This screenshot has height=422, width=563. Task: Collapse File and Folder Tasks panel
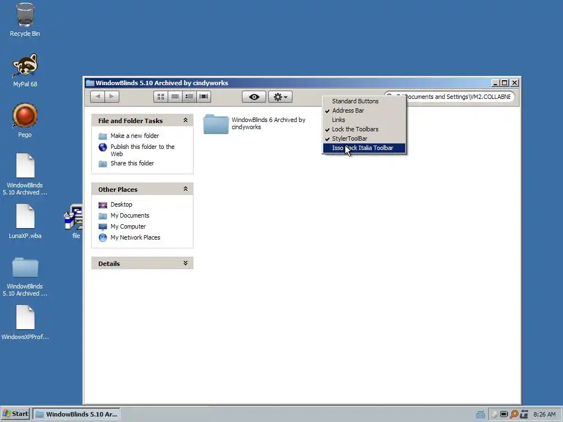pos(185,120)
